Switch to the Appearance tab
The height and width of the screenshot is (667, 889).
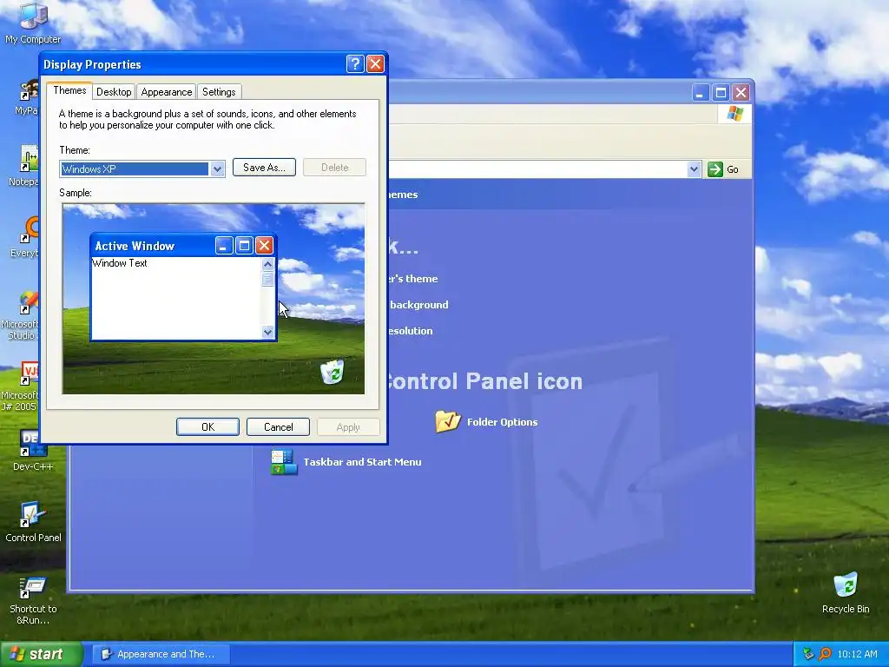click(166, 92)
